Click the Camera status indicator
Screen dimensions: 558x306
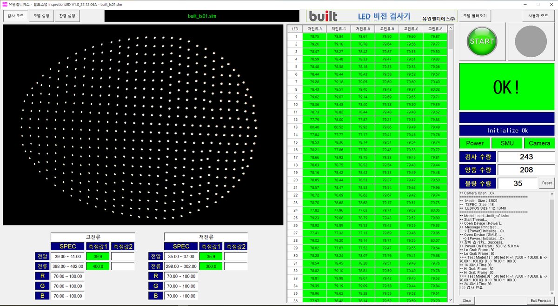[539, 143]
